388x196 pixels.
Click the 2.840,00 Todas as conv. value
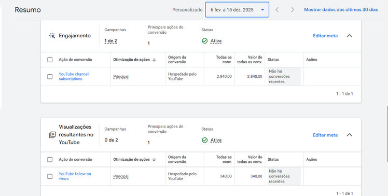tap(224, 76)
